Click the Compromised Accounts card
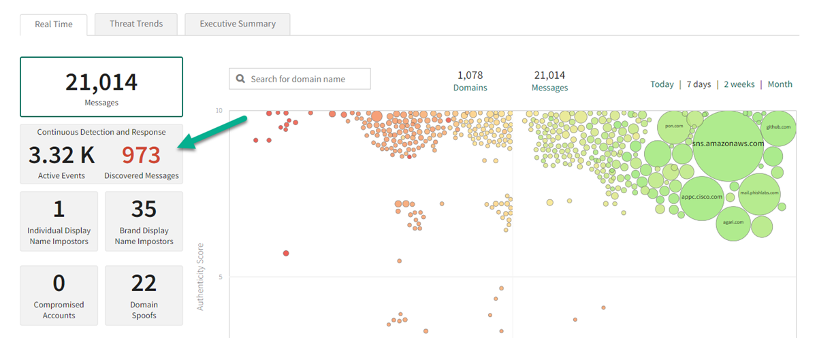The height and width of the screenshot is (338, 817). click(x=59, y=295)
